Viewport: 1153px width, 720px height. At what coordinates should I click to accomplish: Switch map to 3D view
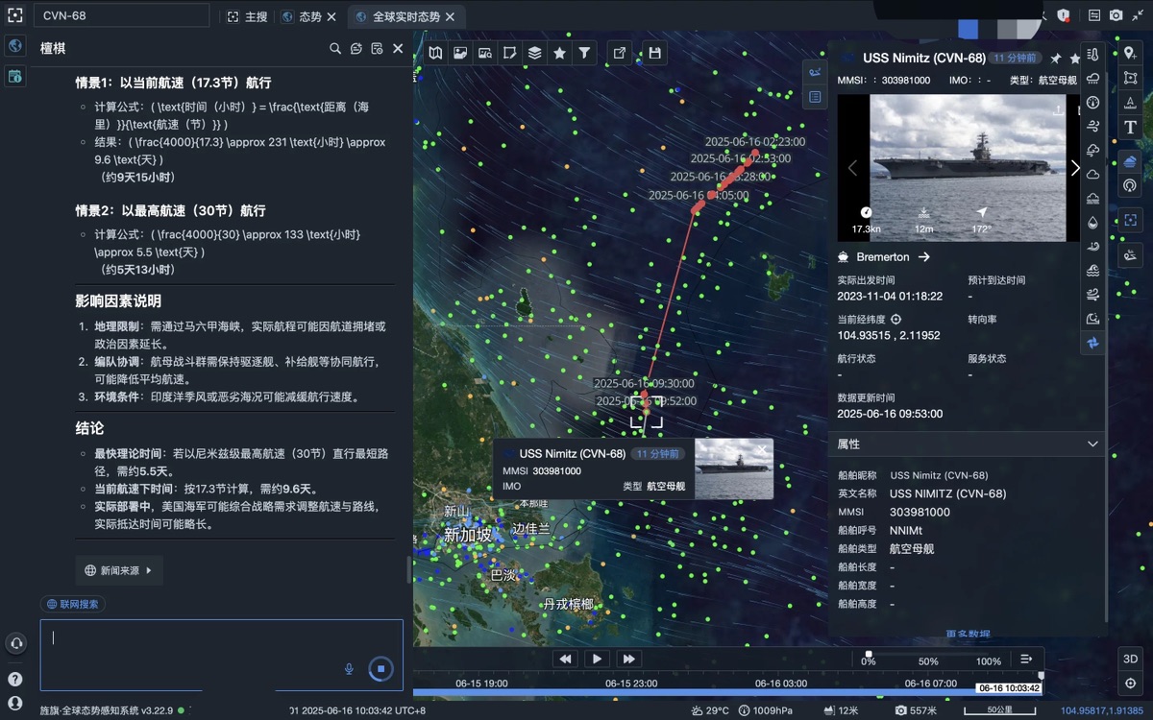coord(1130,659)
